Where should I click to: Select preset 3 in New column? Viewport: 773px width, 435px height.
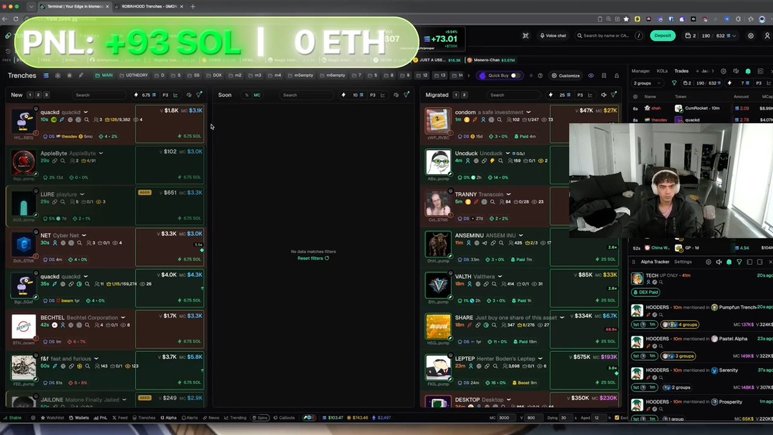pos(46,95)
